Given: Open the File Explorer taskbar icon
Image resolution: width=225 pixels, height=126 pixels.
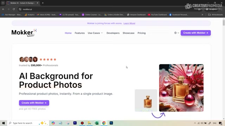Looking at the screenshot, I should tap(89, 123).
